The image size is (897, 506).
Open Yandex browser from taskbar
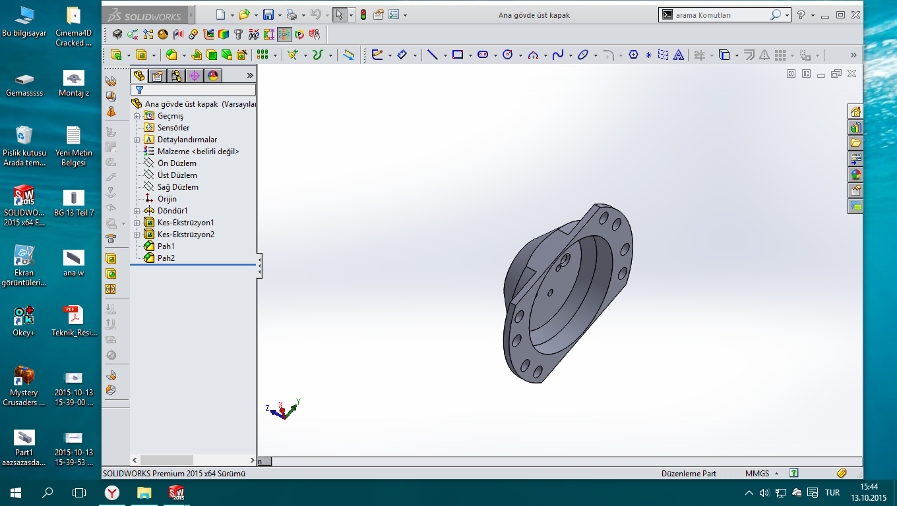coord(113,492)
